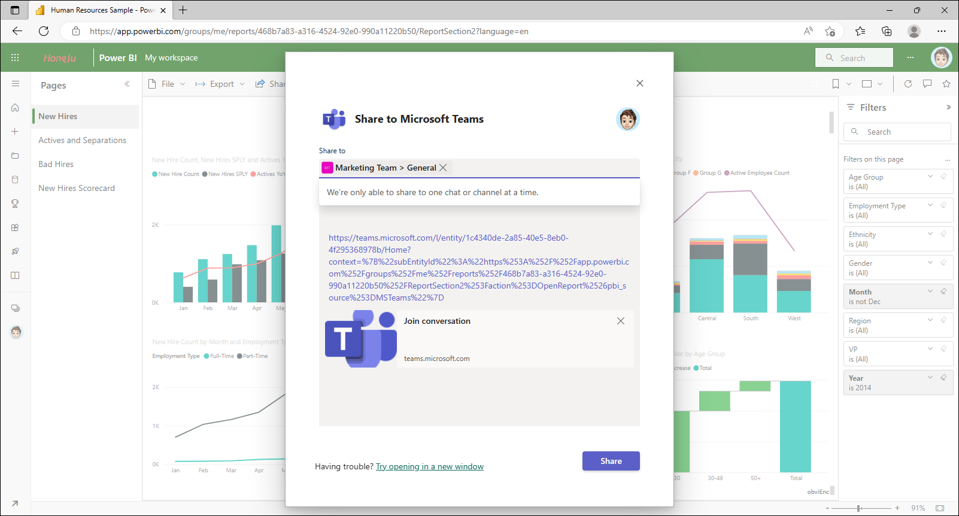Click My workspace in the header

[171, 57]
